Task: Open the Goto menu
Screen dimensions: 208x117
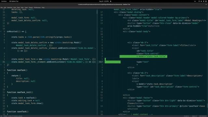Action: (22, 7)
